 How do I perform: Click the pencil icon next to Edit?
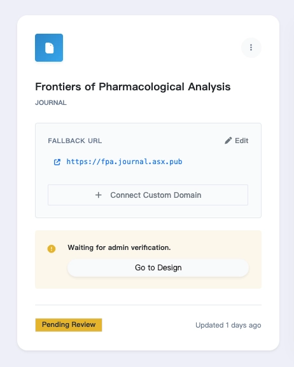tap(228, 141)
